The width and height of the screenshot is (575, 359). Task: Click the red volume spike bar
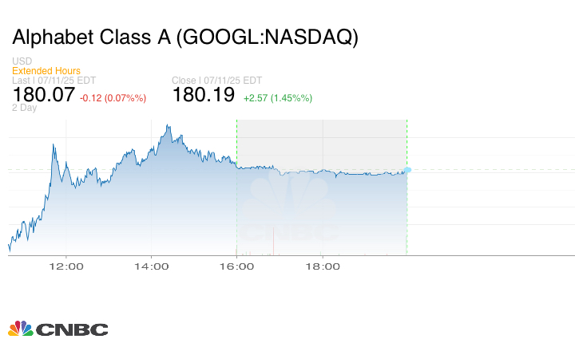point(273,241)
